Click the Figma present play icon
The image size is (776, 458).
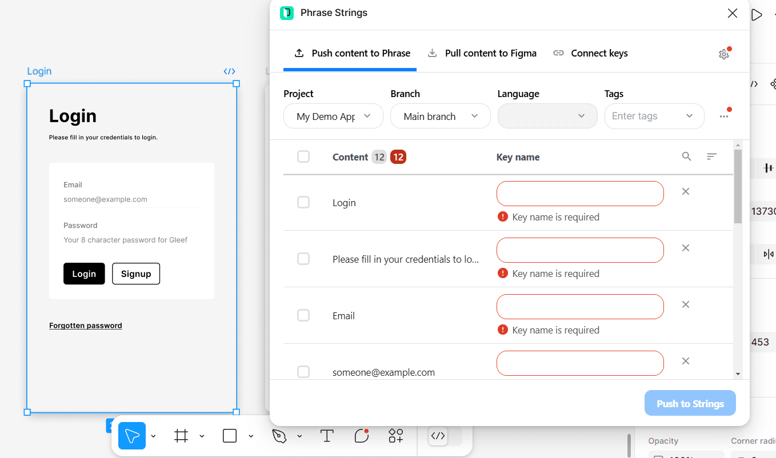757,15
